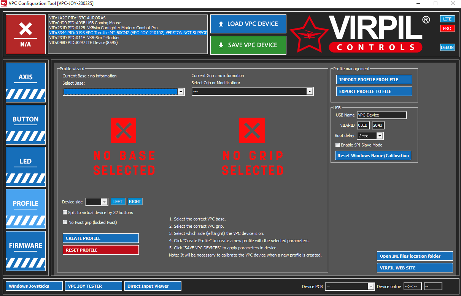This screenshot has height=296, width=461.
Task: Launch VPC JOY TESTER
Action: point(94,286)
